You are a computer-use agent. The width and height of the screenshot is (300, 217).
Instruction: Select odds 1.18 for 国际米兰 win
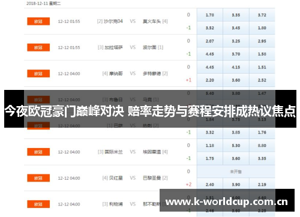[x=210, y=146]
